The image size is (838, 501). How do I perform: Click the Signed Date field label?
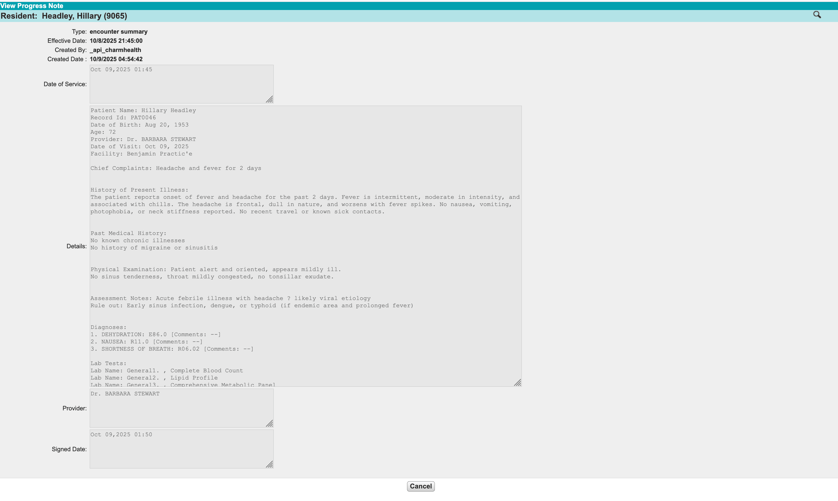(x=69, y=449)
